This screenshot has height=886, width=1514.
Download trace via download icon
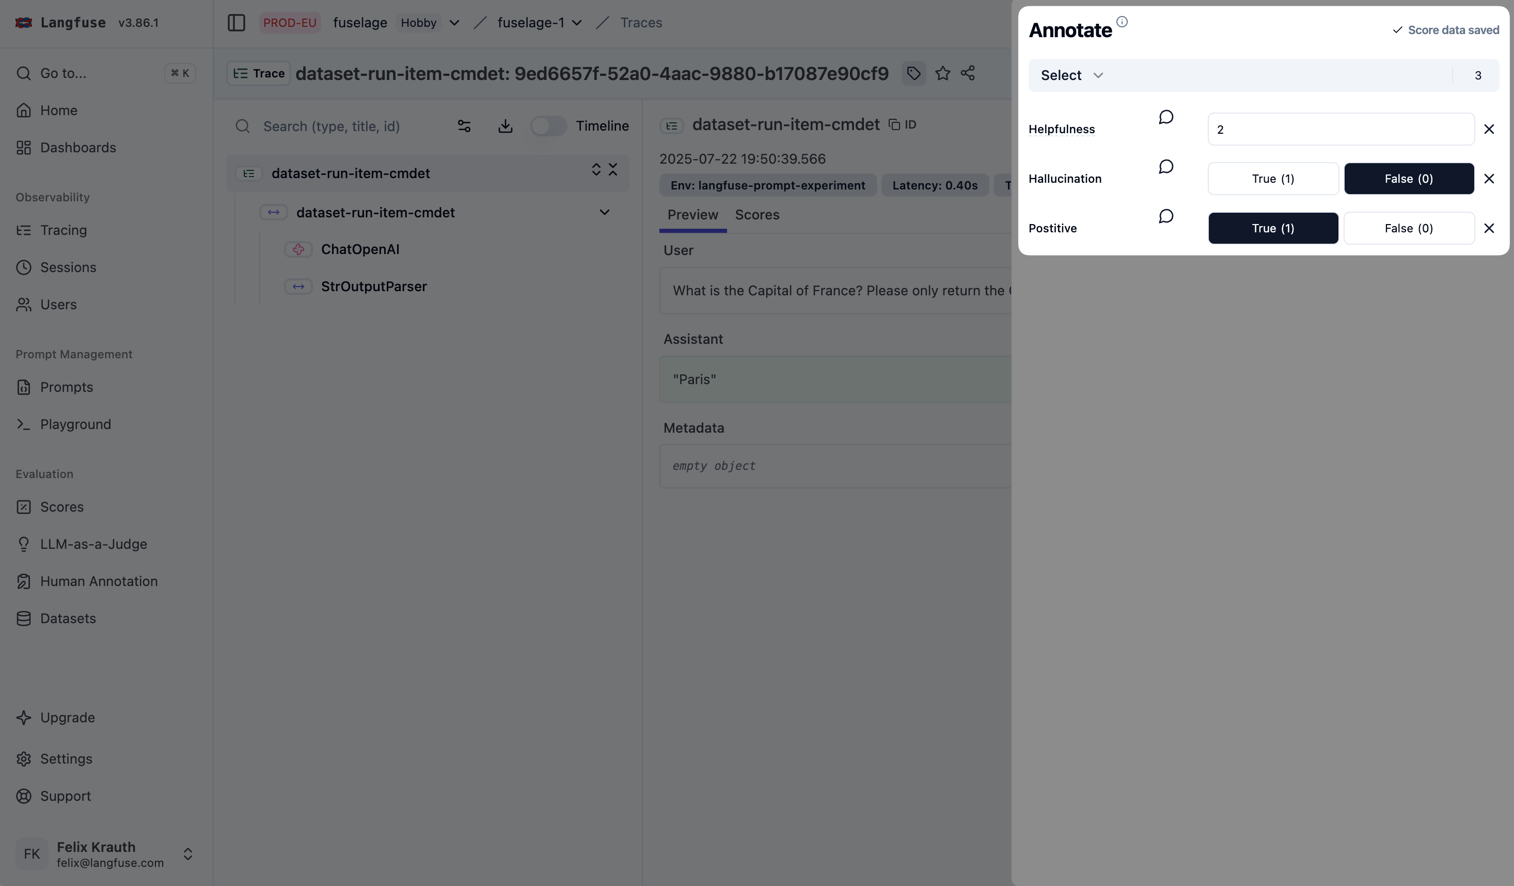(x=505, y=126)
